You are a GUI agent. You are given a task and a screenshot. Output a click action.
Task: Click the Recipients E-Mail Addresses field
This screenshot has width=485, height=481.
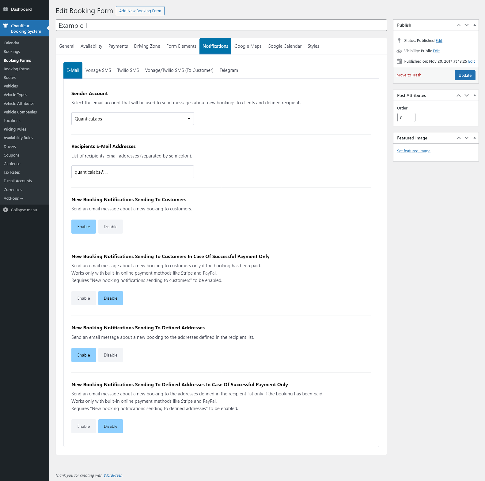pyautogui.click(x=133, y=172)
